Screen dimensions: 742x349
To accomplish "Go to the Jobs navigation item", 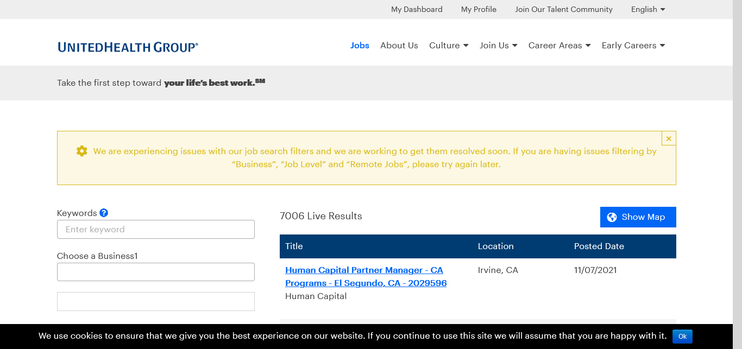I will [x=360, y=46].
